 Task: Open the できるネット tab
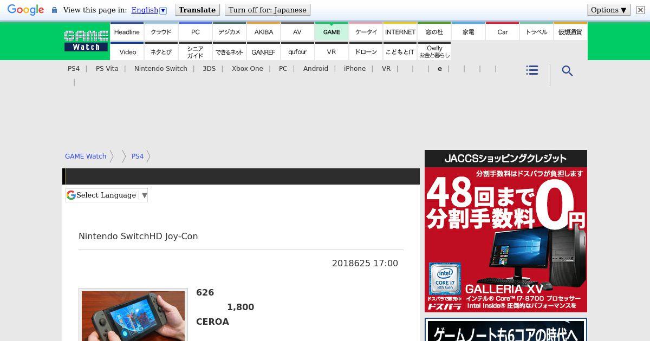pos(229,51)
